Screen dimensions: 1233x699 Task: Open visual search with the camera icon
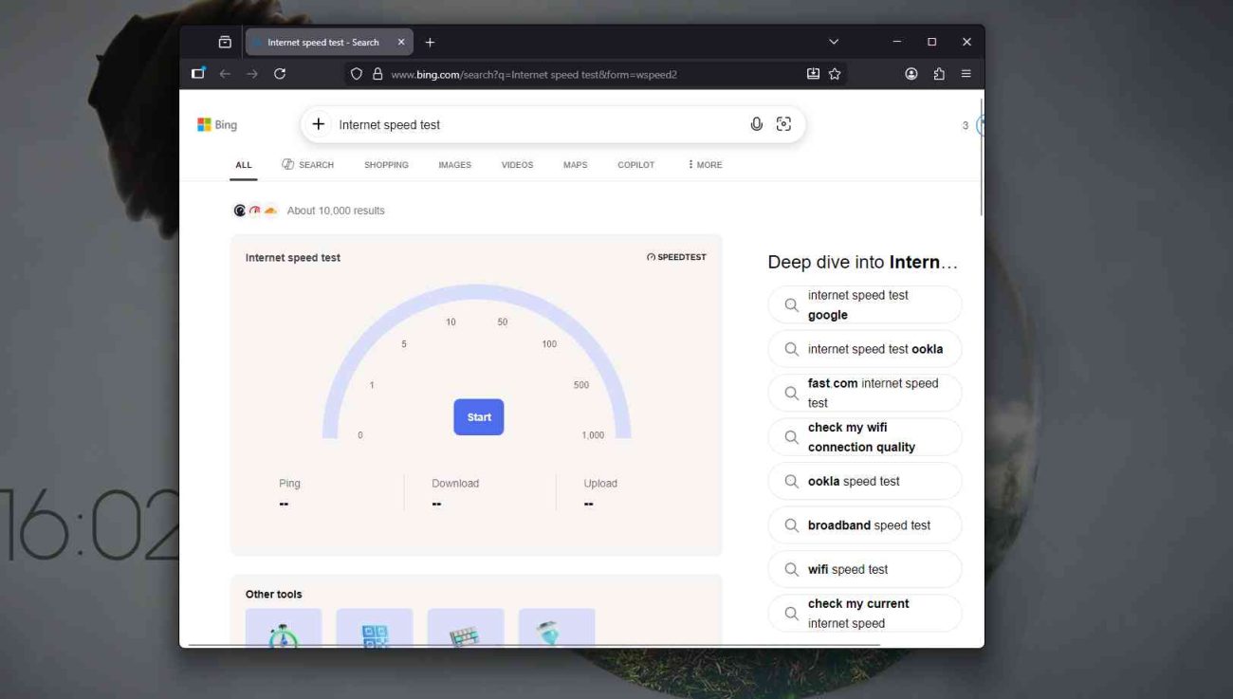coord(783,123)
